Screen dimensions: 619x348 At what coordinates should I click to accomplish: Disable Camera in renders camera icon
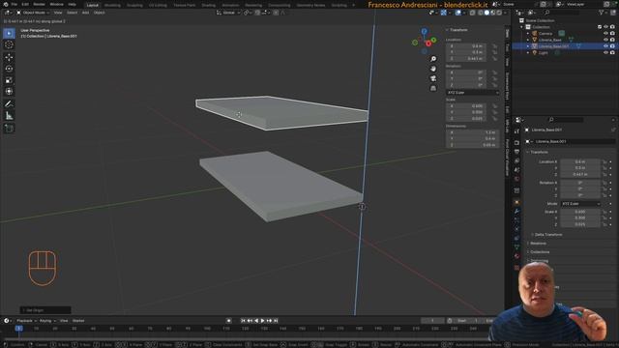(x=612, y=33)
